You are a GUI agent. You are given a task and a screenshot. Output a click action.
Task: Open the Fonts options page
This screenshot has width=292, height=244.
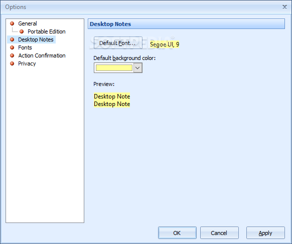click(x=25, y=47)
